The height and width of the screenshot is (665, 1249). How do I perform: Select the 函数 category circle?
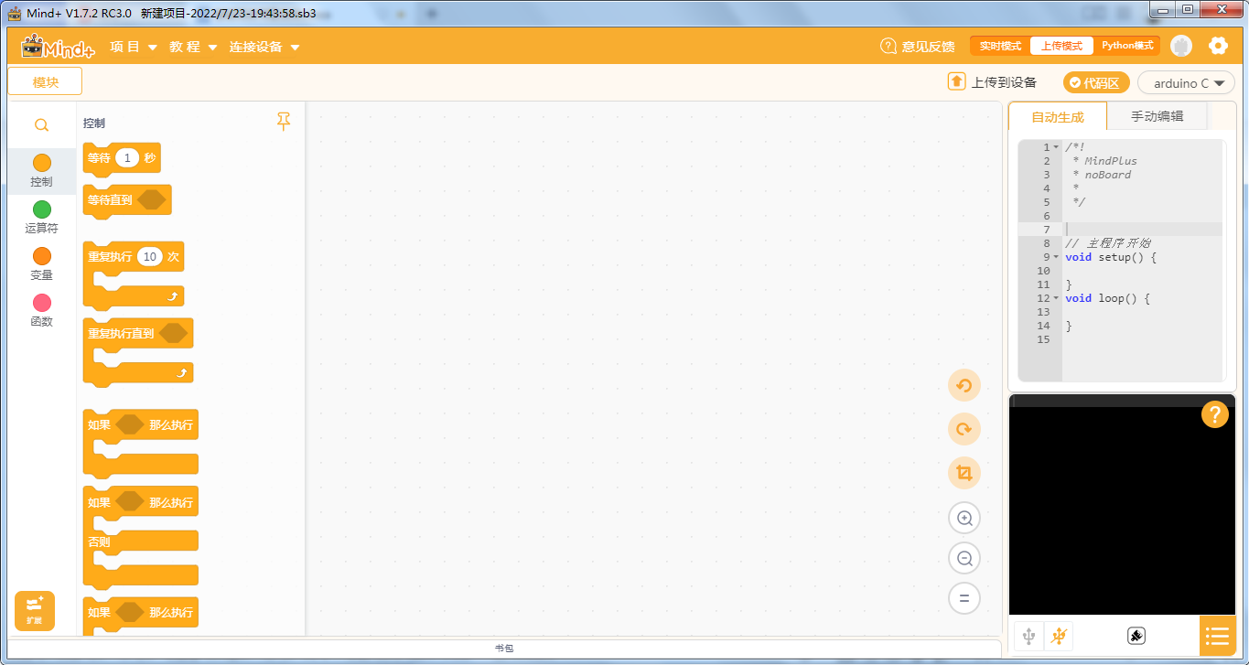[42, 303]
